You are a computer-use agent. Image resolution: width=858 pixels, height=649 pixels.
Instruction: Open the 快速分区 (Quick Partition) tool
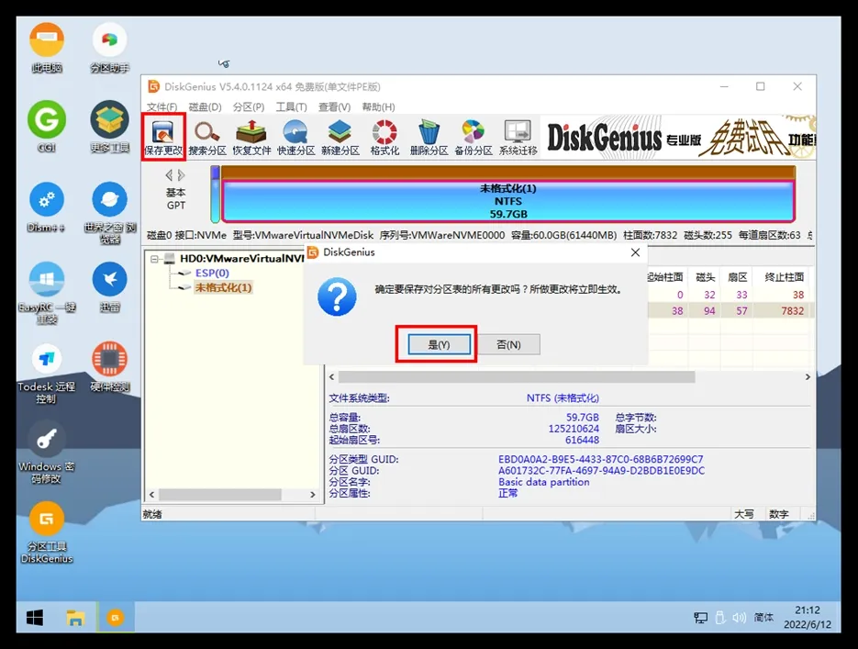coord(295,137)
